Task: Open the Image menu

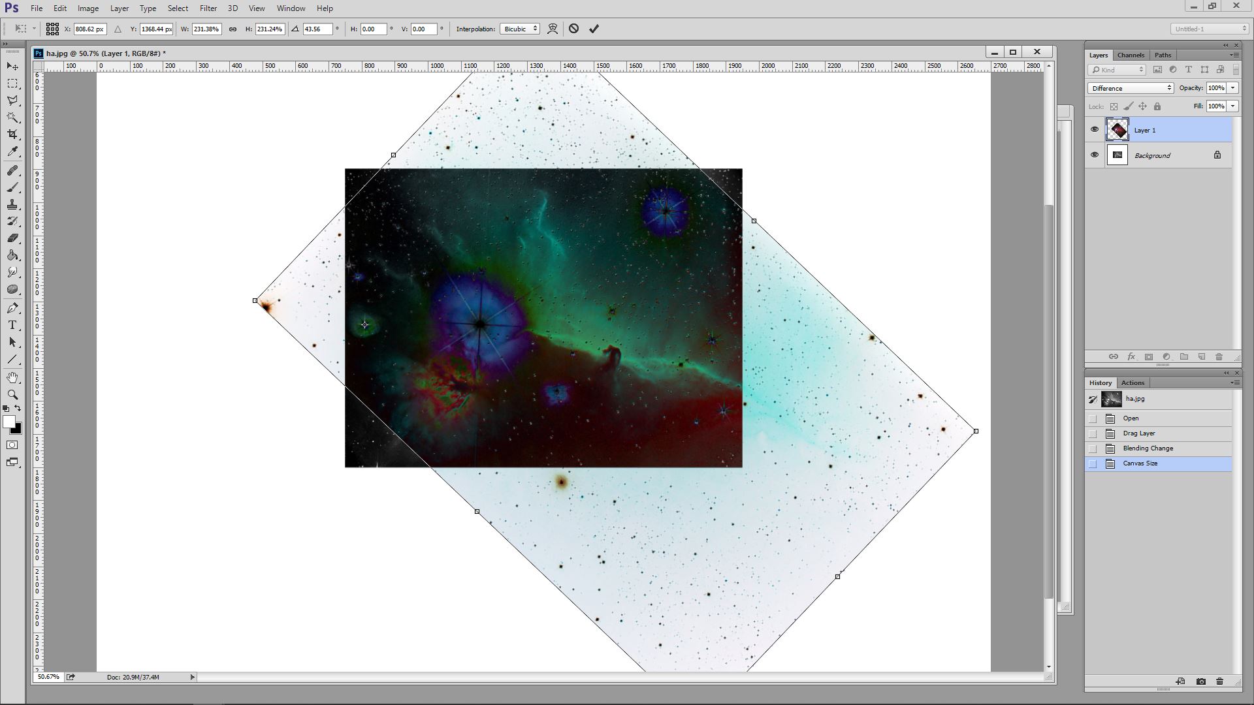Action: point(88,8)
